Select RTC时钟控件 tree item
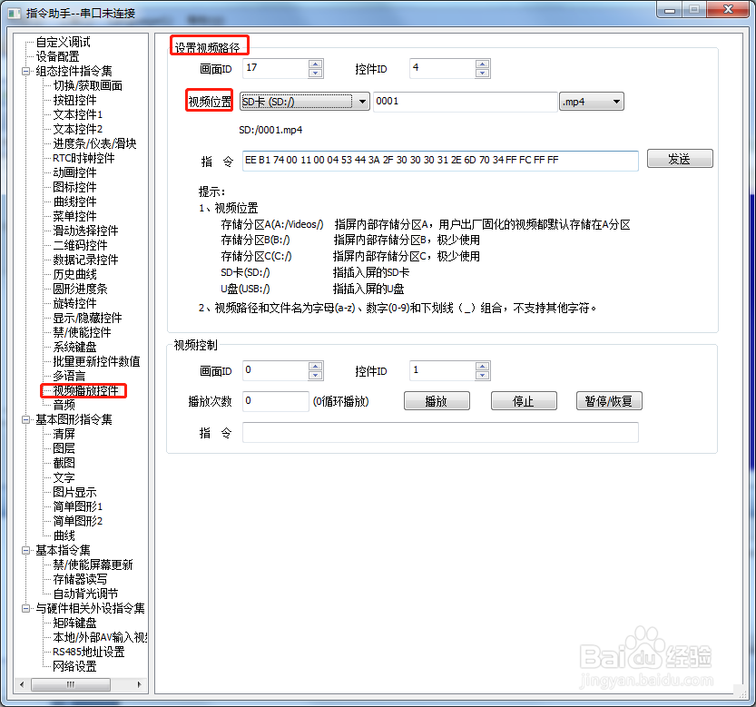 (x=83, y=158)
